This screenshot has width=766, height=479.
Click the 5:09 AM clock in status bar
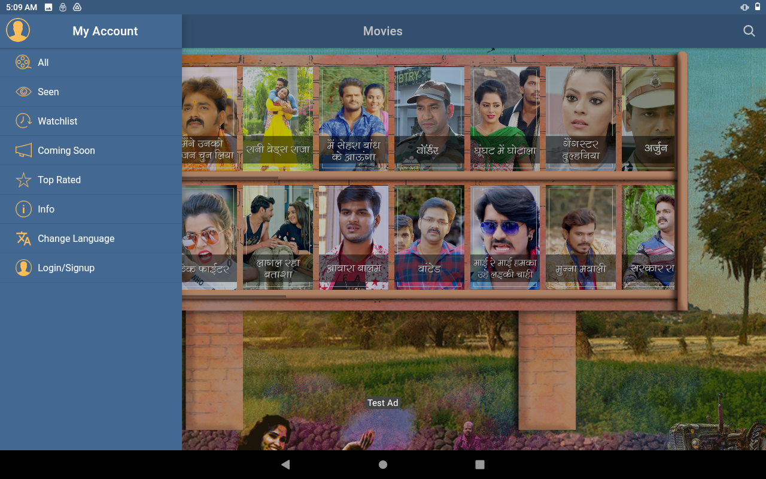click(x=22, y=7)
